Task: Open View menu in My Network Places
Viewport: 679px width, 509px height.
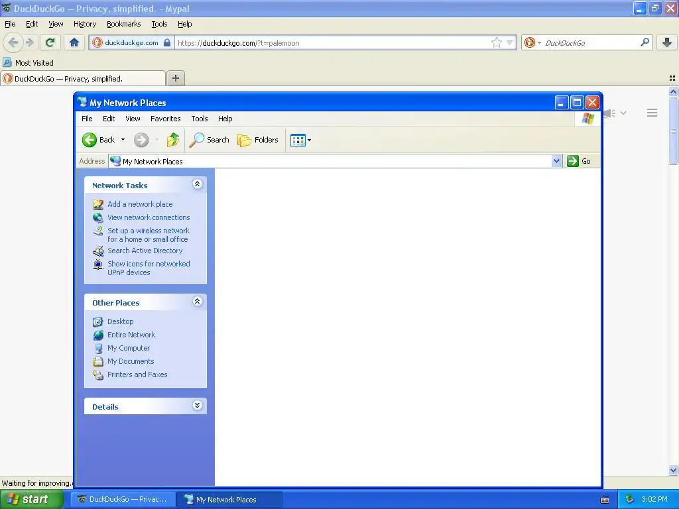Action: [x=133, y=119]
